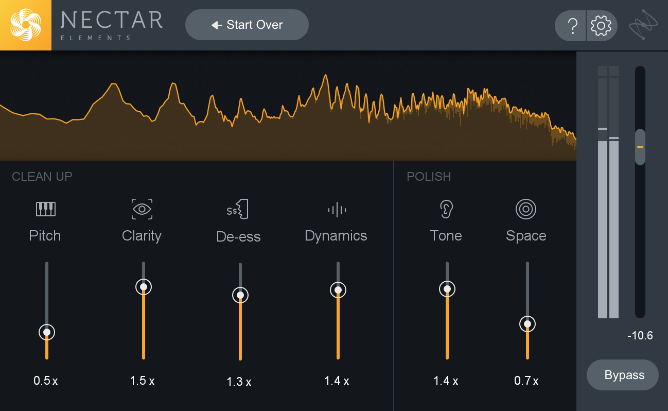Click the CLEAN UP section heading

pyautogui.click(x=42, y=177)
